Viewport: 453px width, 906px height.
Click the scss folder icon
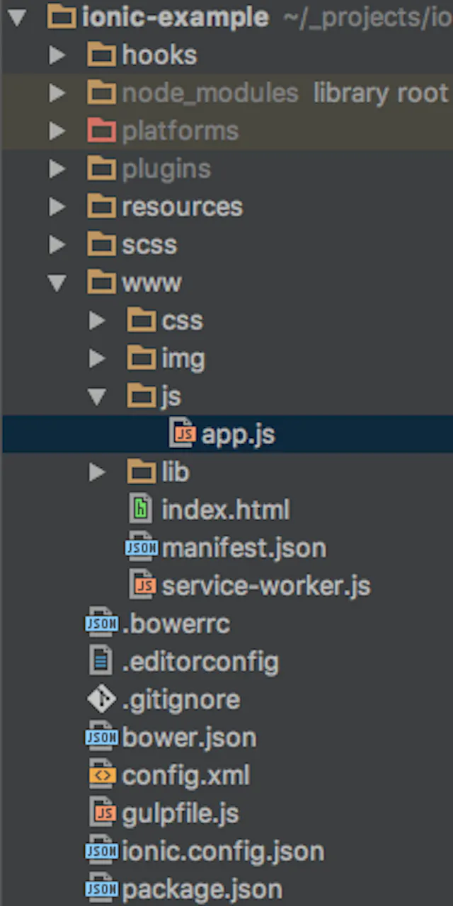pyautogui.click(x=102, y=243)
